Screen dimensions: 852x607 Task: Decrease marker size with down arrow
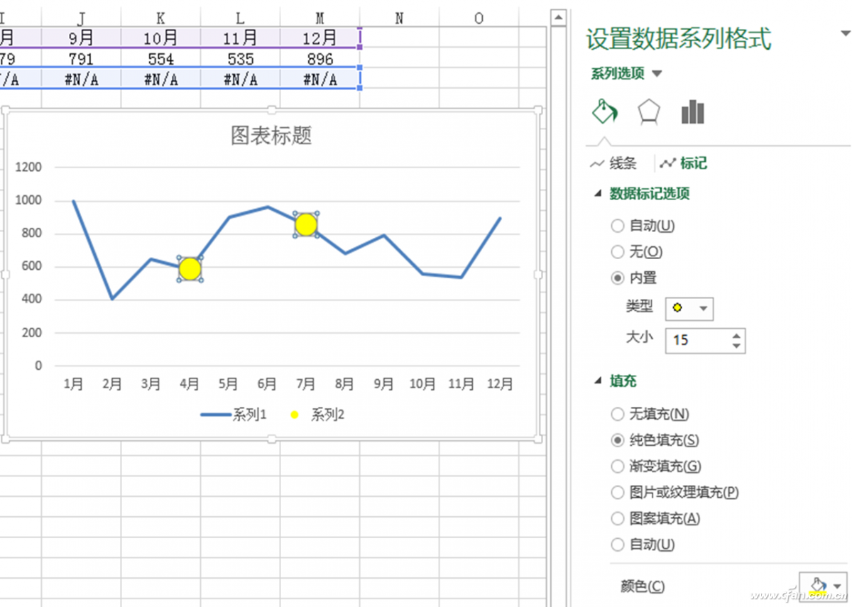[737, 346]
